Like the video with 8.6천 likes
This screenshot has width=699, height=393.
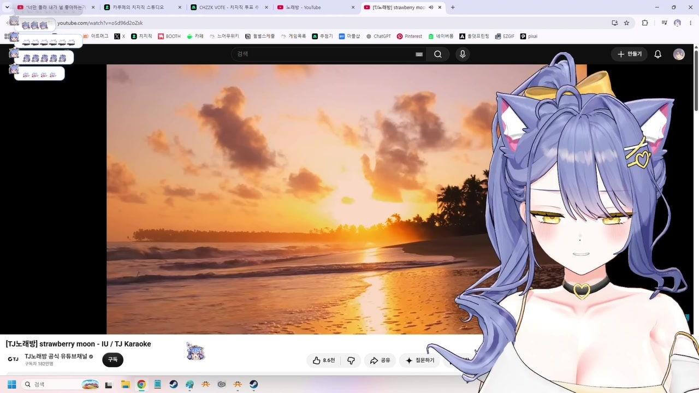tap(324, 360)
